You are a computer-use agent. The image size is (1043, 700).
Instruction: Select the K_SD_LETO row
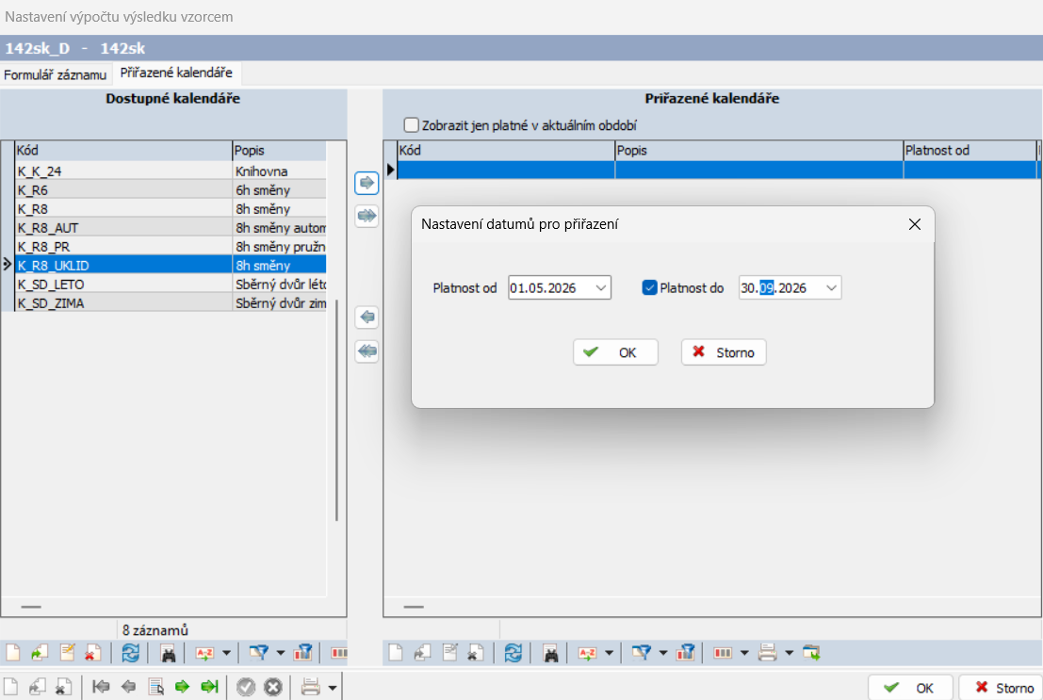171,285
